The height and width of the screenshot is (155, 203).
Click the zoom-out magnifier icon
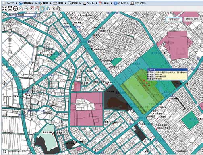[x=27, y=9]
